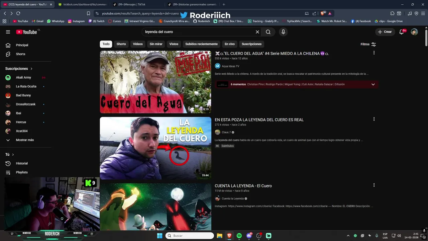Viewport: 428px width, 241px height.
Task: Open the account avatar menu
Action: 414,32
